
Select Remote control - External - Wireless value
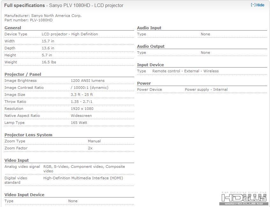pyautogui.click(x=186, y=71)
